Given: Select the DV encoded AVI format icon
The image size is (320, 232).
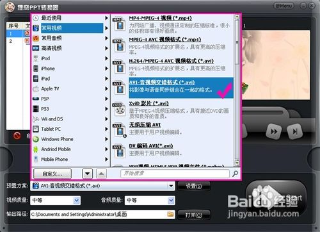Looking at the screenshot, I should pos(119,151).
